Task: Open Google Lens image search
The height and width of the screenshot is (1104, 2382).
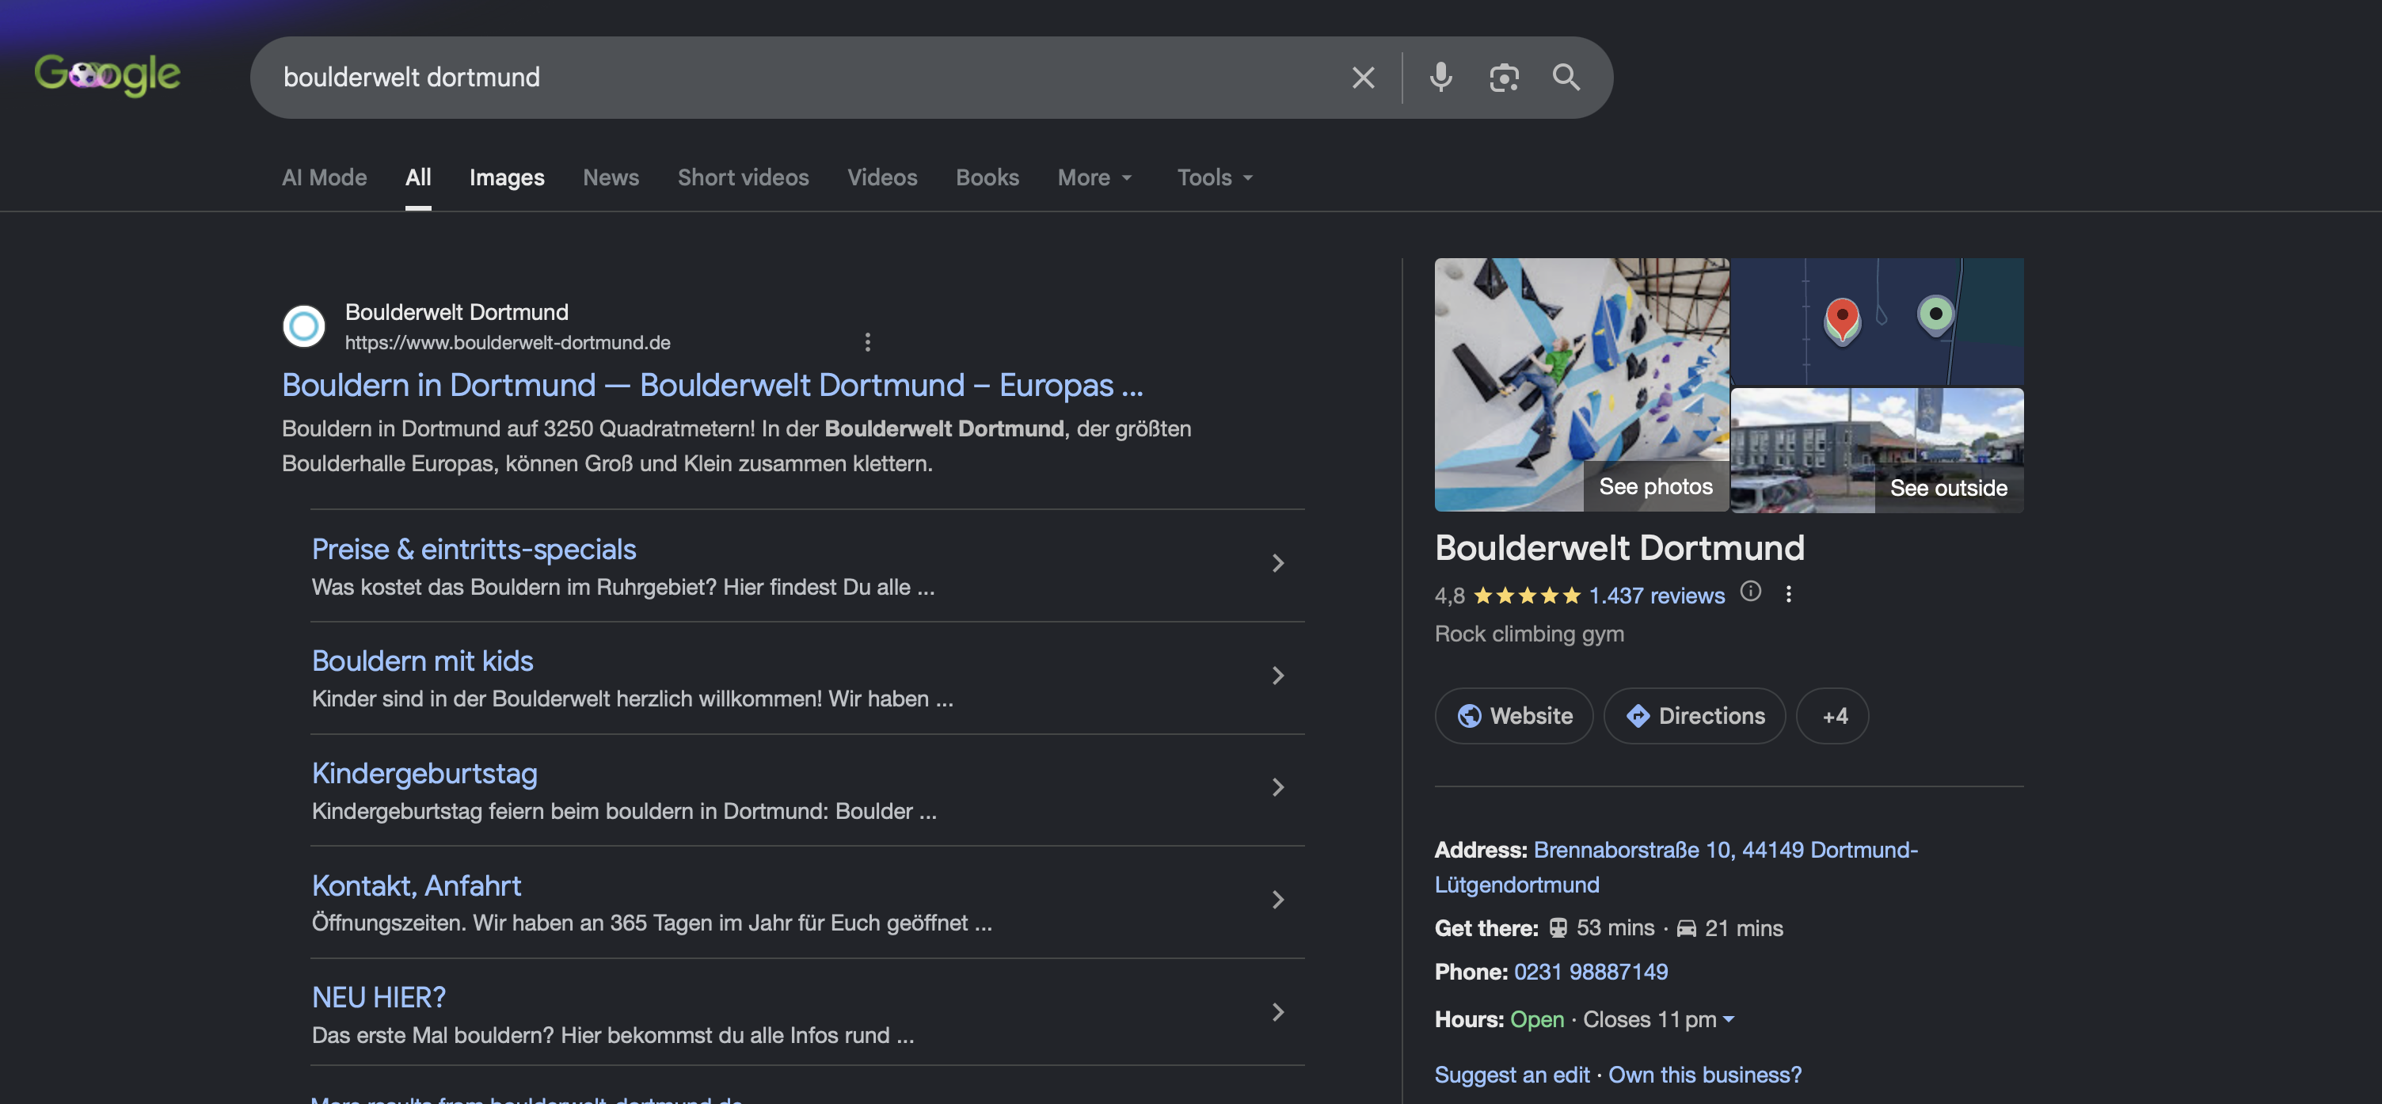Action: point(1504,78)
